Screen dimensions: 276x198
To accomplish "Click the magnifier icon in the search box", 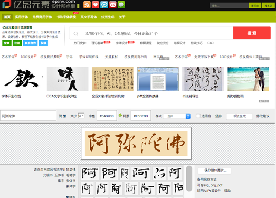I will [x=76, y=33].
